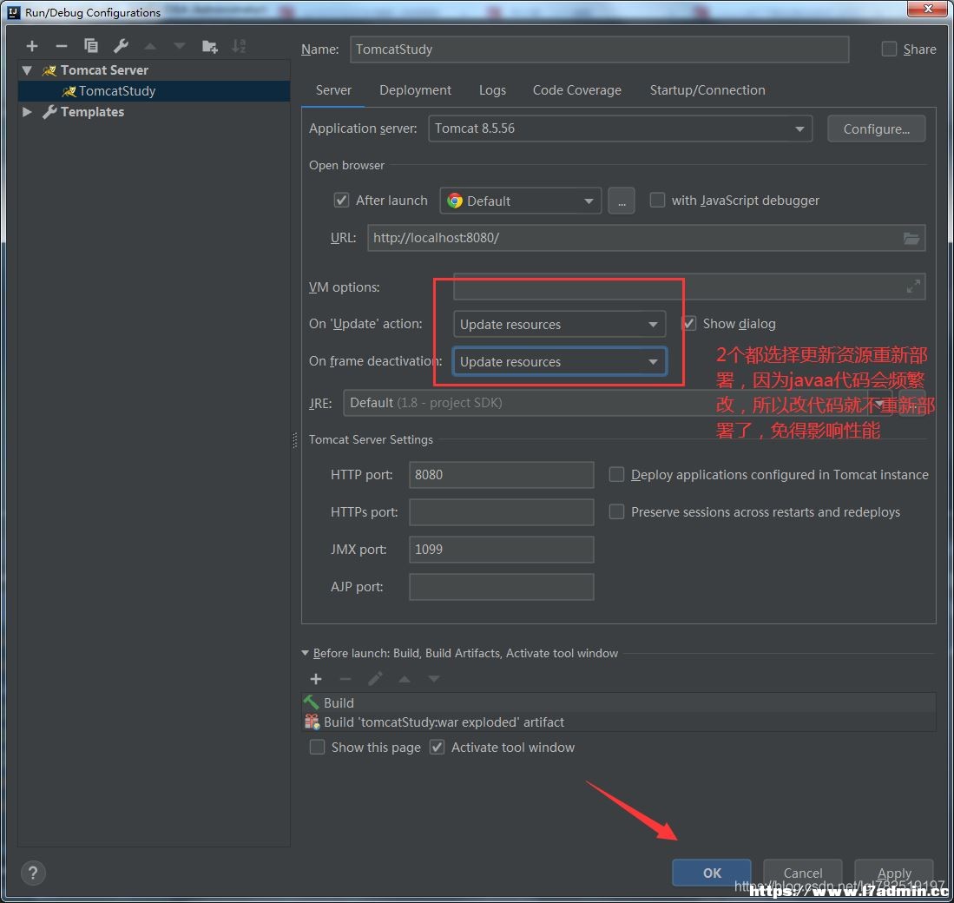Screen dimensions: 954x903
Task: Enable with JavaScript debugger checkbox
Action: click(657, 201)
